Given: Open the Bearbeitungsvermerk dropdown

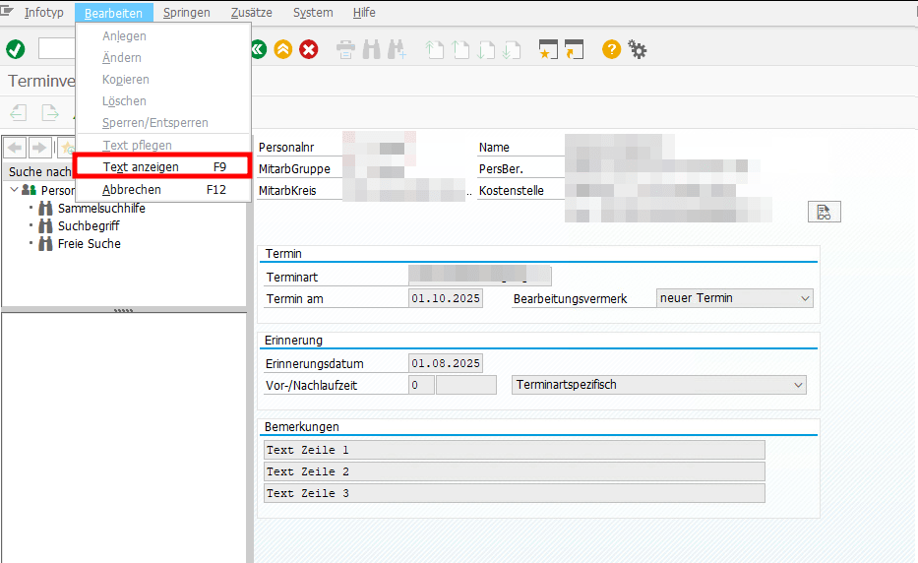Looking at the screenshot, I should tap(734, 298).
